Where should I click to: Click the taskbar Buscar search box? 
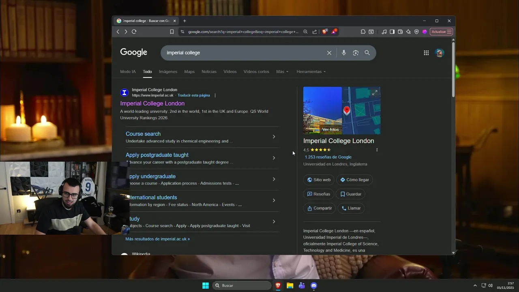point(242,286)
